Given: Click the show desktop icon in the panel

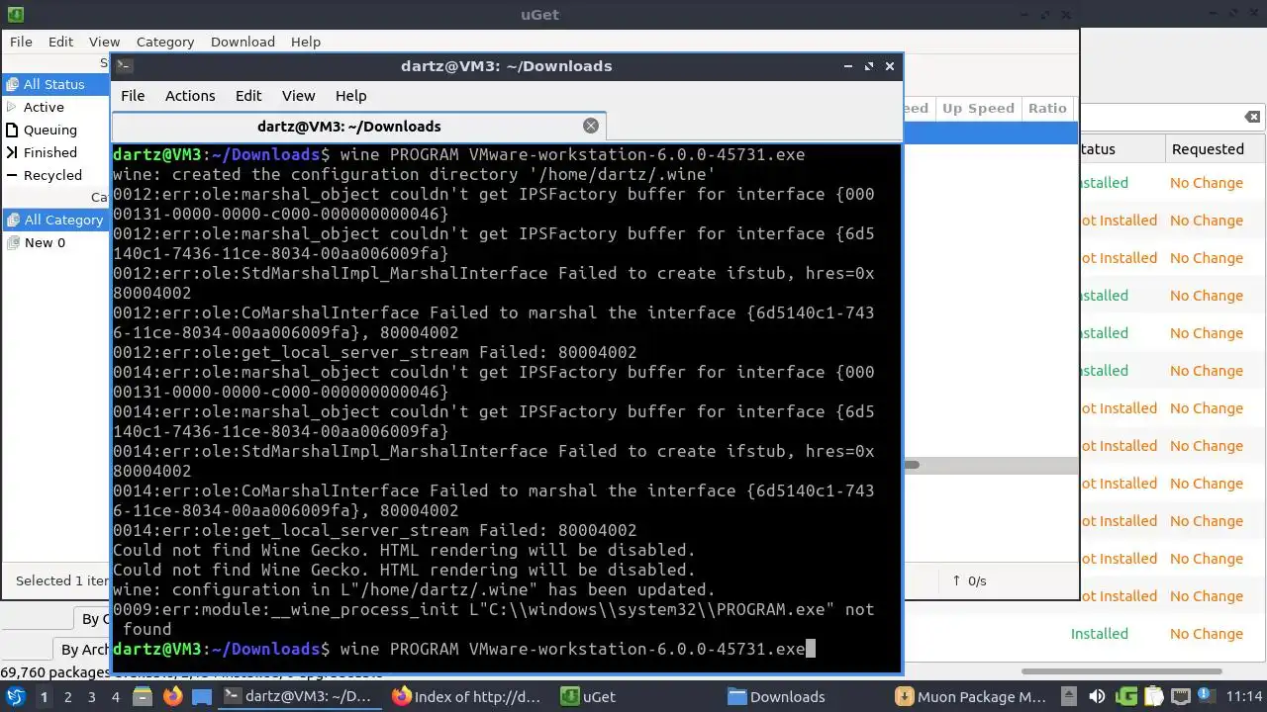Looking at the screenshot, I should pyautogui.click(x=201, y=696).
